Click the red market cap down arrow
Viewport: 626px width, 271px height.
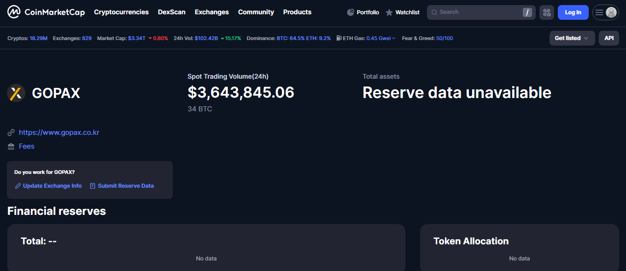pyautogui.click(x=150, y=38)
